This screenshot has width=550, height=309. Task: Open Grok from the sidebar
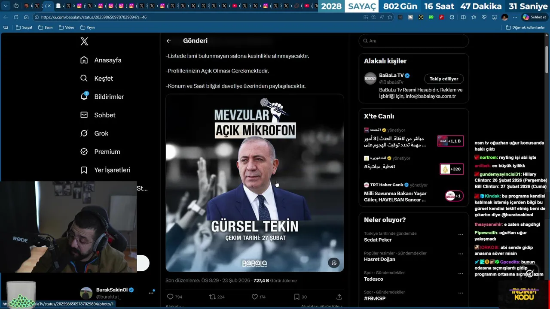(94, 133)
